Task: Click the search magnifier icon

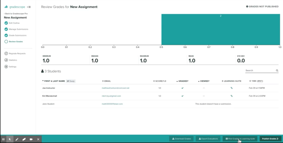Action: (277, 70)
